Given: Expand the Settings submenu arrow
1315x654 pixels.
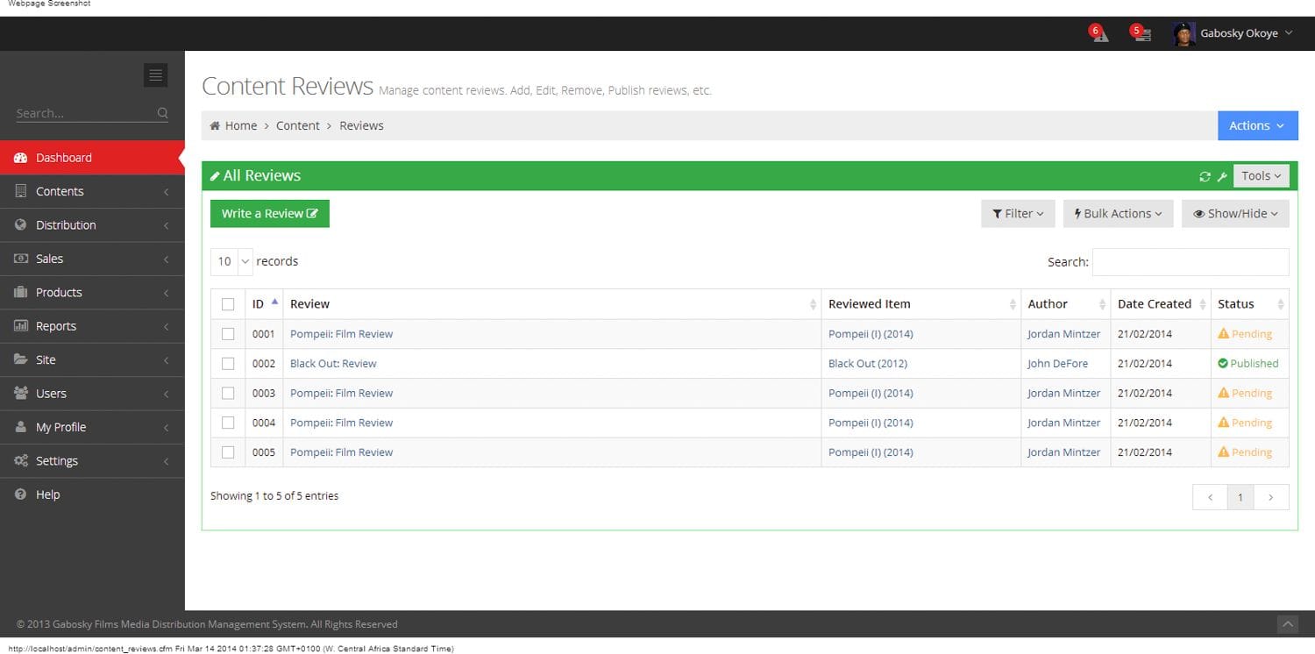Looking at the screenshot, I should (x=166, y=461).
